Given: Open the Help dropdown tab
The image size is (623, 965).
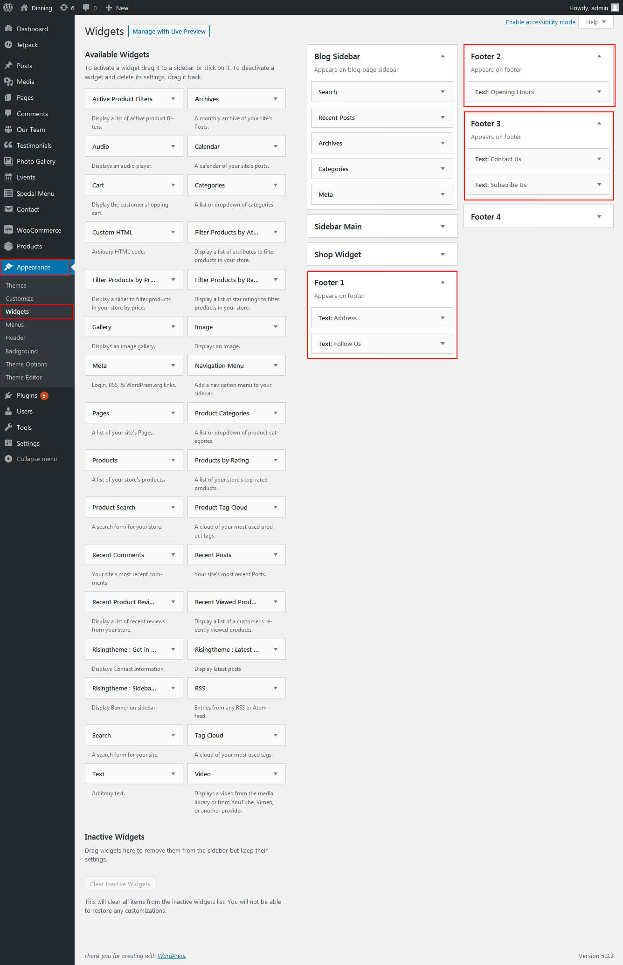Looking at the screenshot, I should pos(595,22).
